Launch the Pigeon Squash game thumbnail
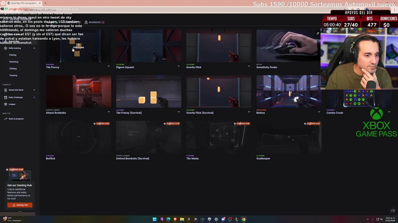This screenshot has width=398, height=223. pyautogui.click(x=149, y=46)
